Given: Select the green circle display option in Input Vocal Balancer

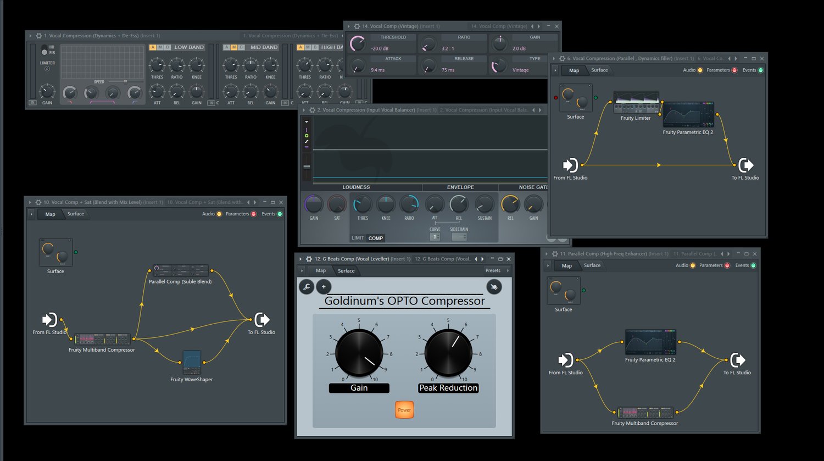Looking at the screenshot, I should pos(307,136).
